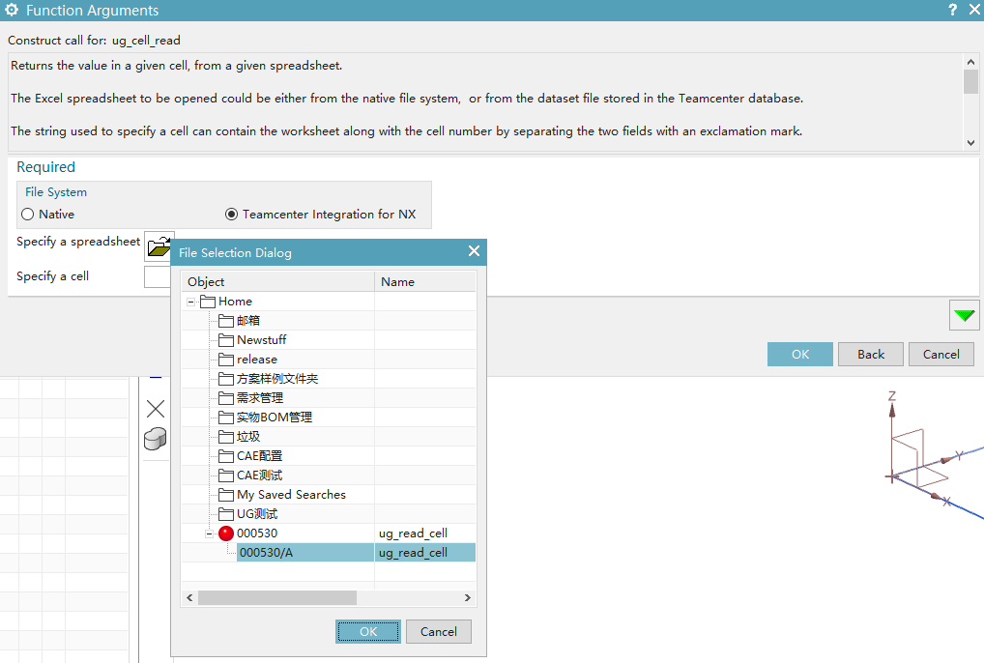Click the release folder icon
984x663 pixels.
click(x=226, y=360)
